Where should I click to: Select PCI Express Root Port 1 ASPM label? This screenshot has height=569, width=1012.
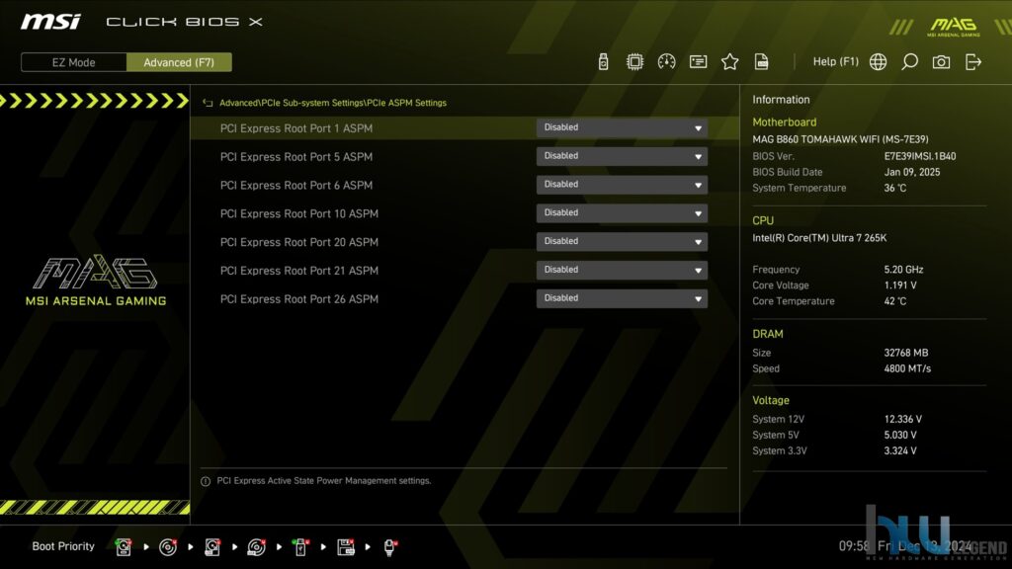296,128
